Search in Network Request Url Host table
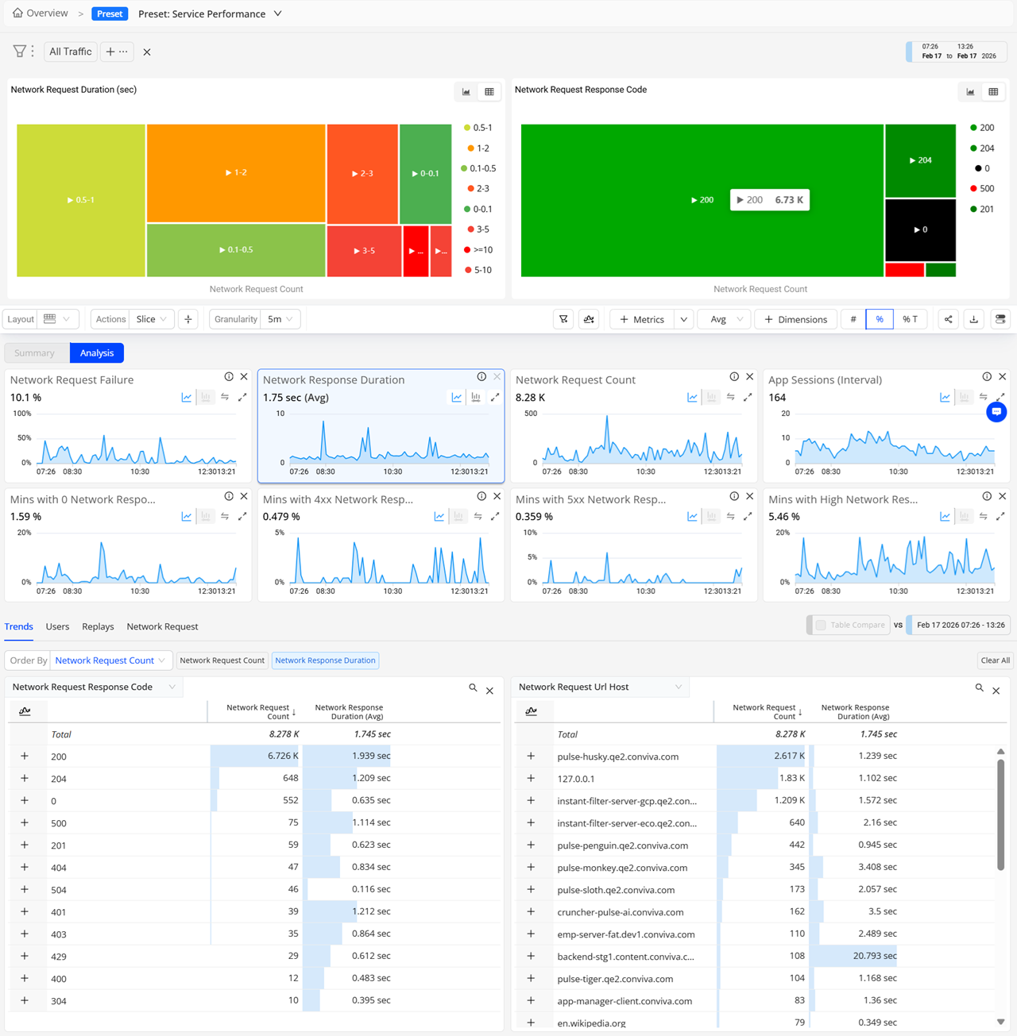Viewport: 1017px width, 1036px height. (979, 688)
